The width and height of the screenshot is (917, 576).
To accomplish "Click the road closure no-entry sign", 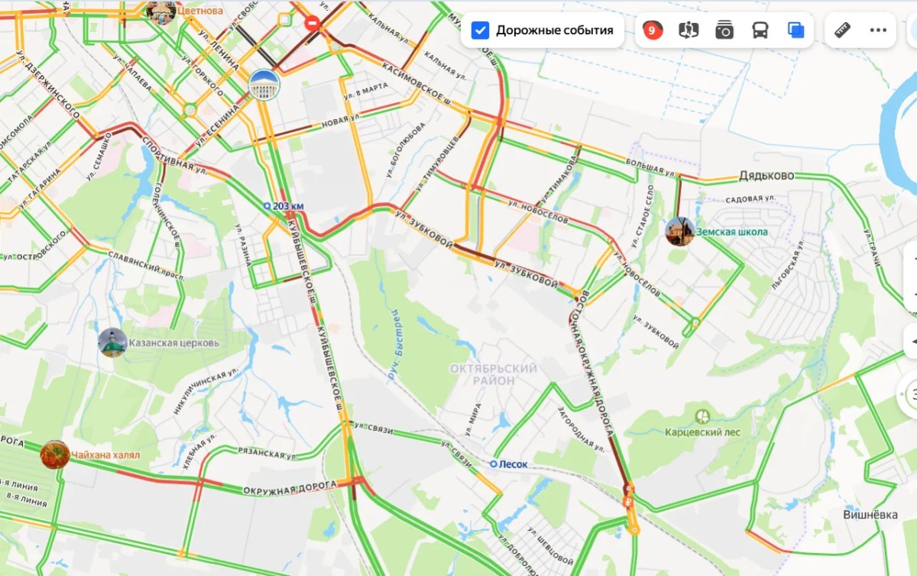I will tap(312, 23).
